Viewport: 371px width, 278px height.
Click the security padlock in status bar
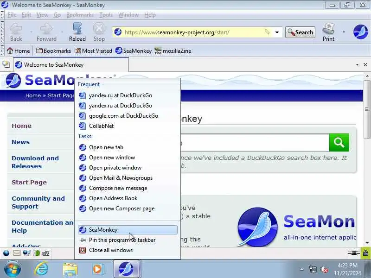point(365,253)
